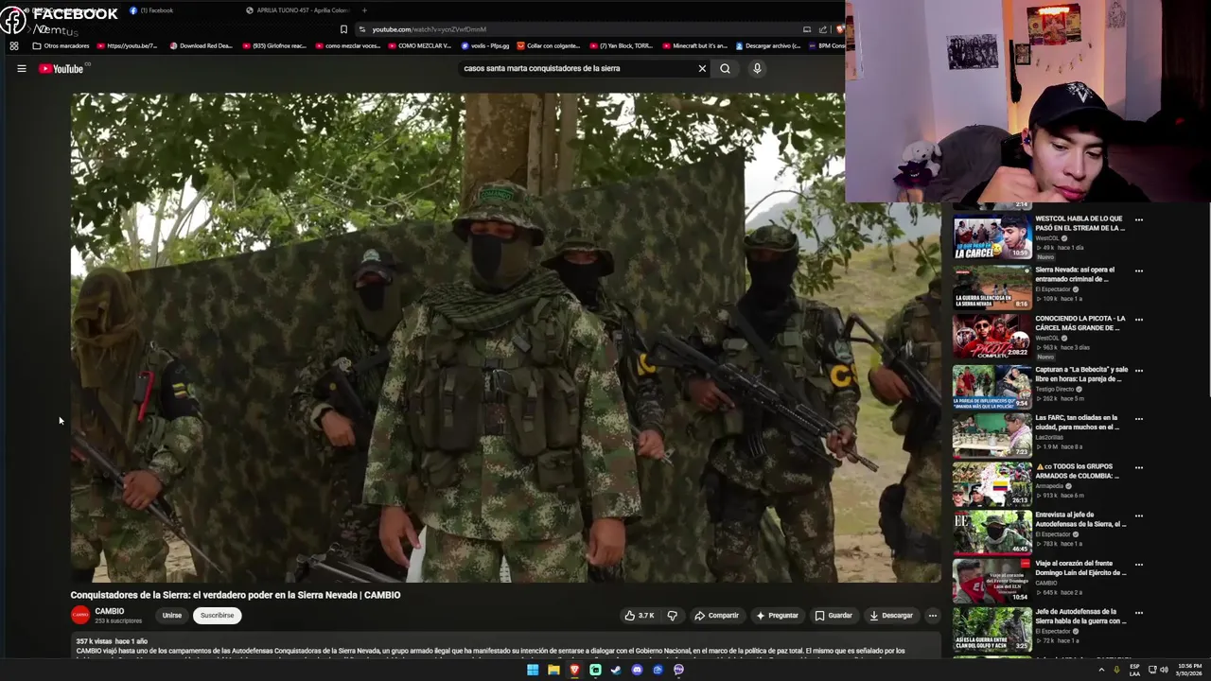Viewport: 1211px width, 681px height.
Task: Open Brave browser on the taskbar
Action: (x=574, y=670)
